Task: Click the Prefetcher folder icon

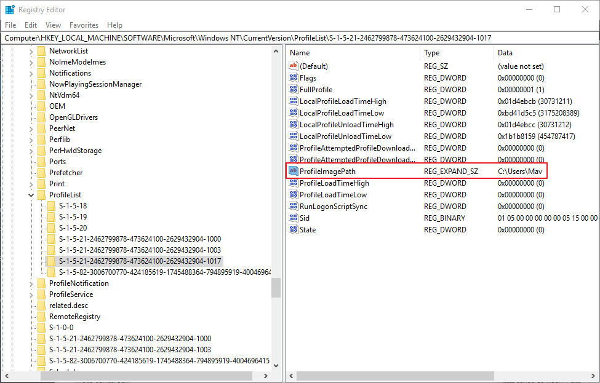Action: coord(42,173)
